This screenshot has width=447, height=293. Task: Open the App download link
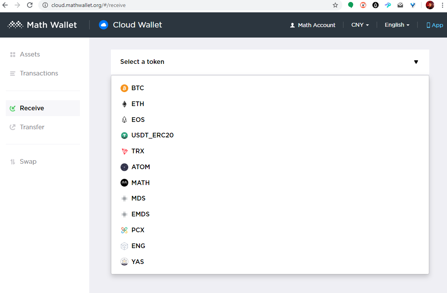point(435,25)
